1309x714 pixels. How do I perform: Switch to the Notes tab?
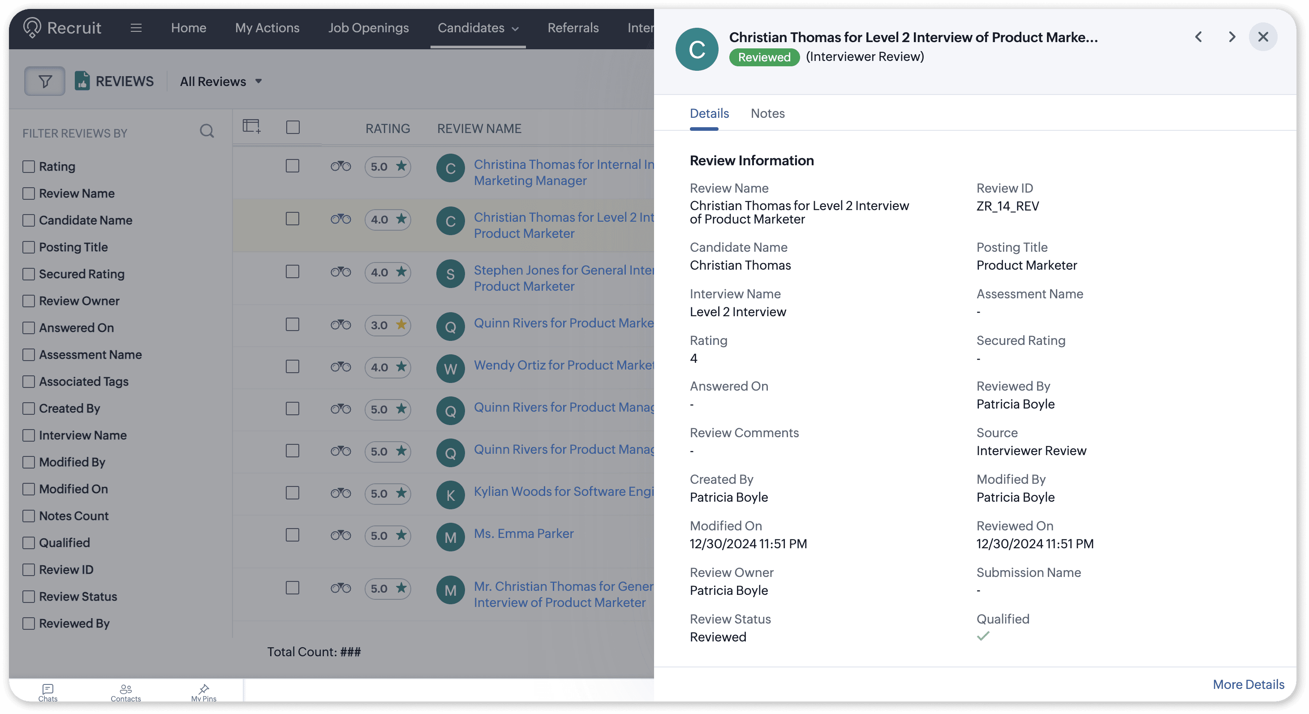[767, 113]
